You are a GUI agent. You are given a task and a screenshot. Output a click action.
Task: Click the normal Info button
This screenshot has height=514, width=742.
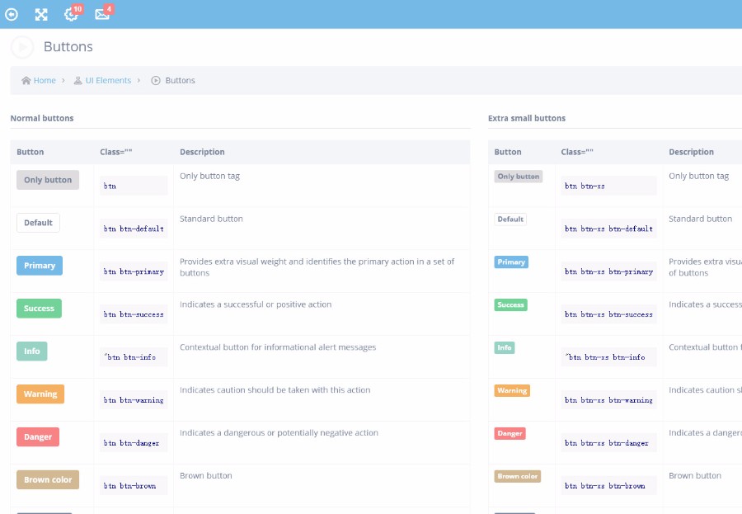pos(31,351)
